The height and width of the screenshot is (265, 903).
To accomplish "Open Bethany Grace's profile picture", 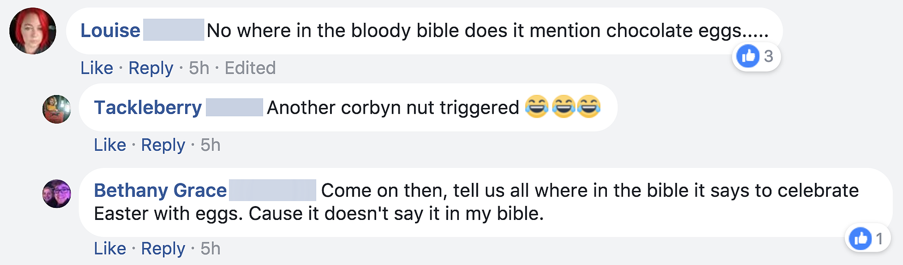I will (57, 194).
